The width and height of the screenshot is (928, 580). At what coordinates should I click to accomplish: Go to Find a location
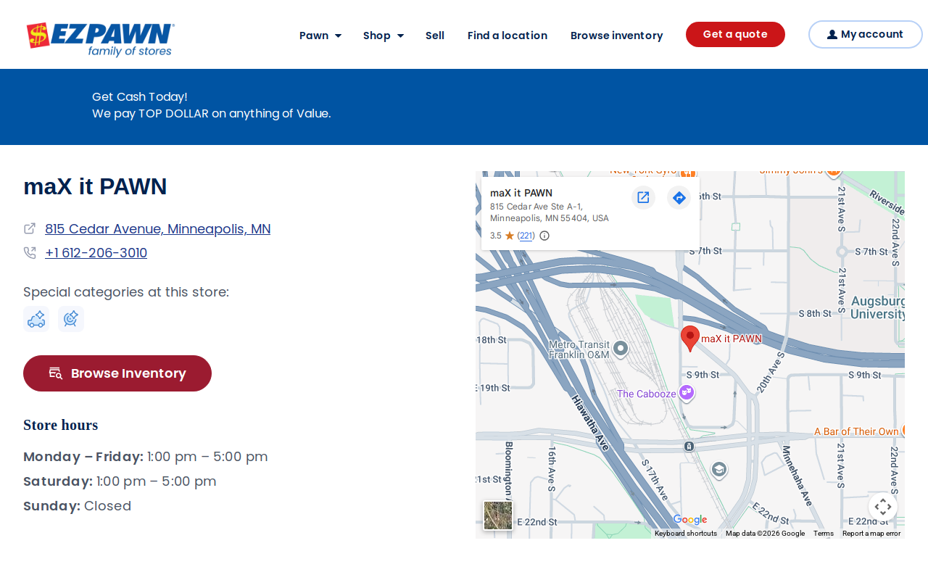pyautogui.click(x=507, y=36)
